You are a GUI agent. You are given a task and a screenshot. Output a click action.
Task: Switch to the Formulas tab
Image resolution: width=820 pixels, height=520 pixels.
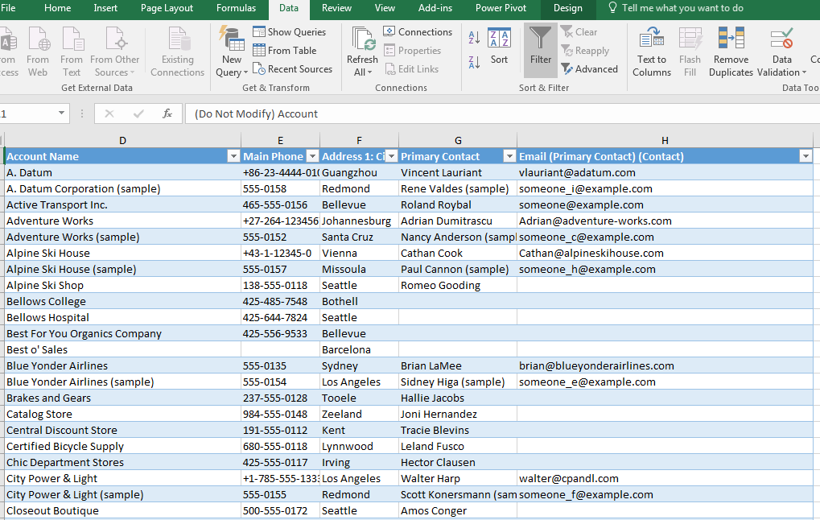(x=237, y=8)
